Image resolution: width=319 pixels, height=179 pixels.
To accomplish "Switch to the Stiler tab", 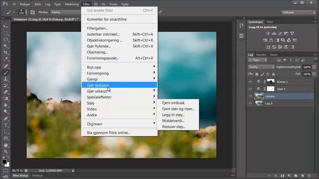I will click(270, 22).
